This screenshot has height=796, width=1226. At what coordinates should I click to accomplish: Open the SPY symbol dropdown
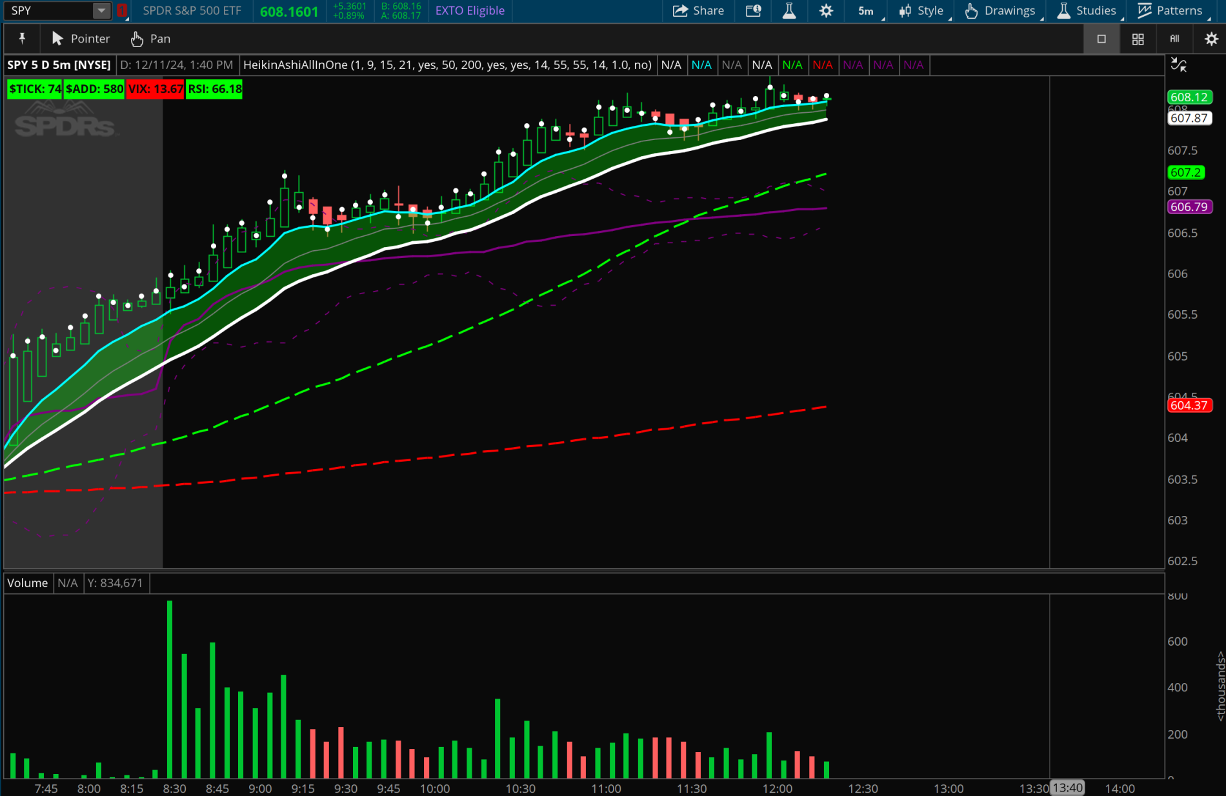(x=101, y=10)
